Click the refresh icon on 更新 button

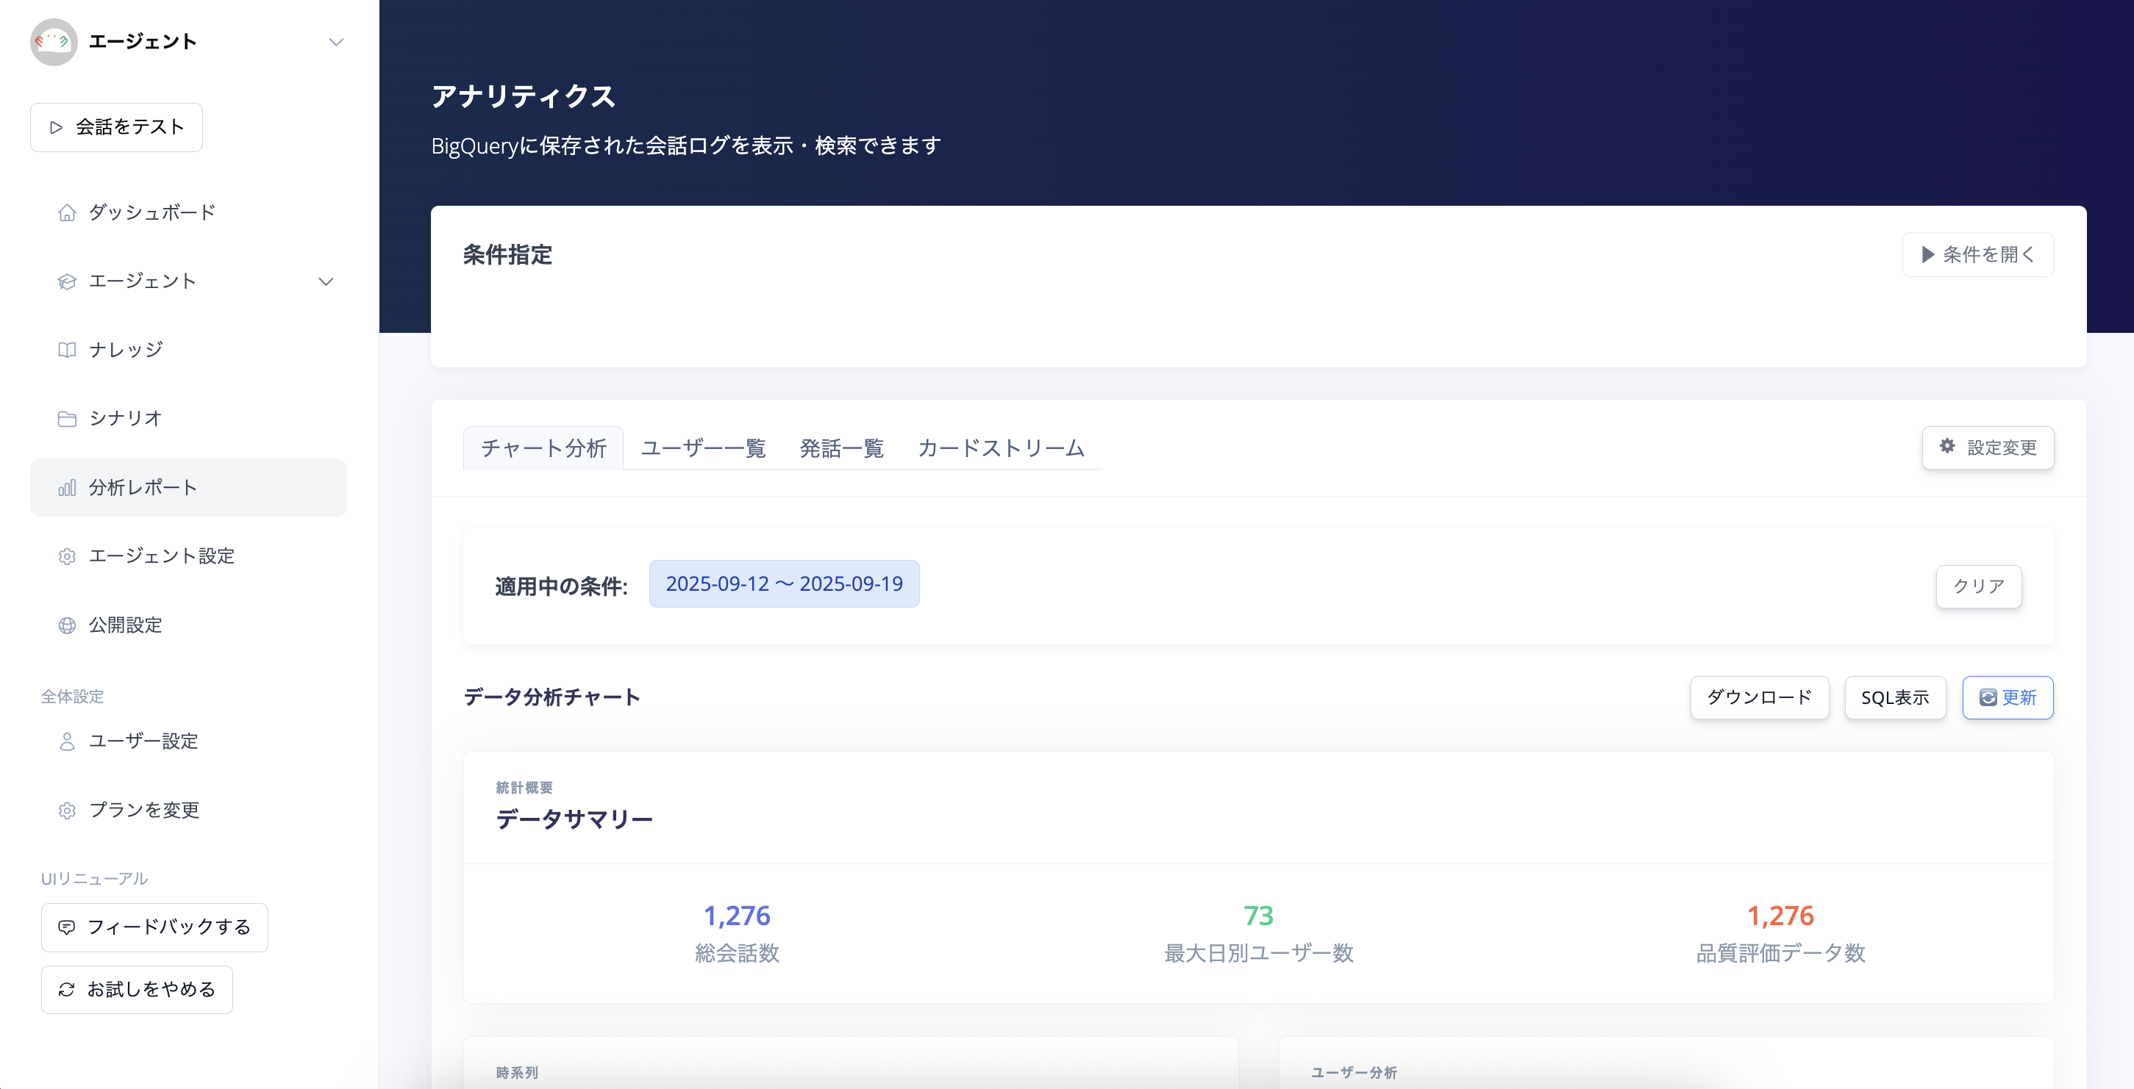1988,697
